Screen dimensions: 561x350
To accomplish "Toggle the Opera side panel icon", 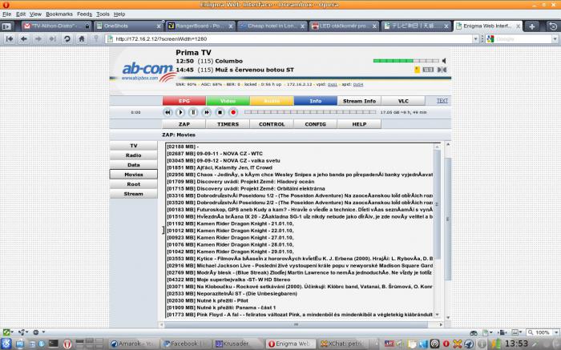I will pyautogui.click(x=6, y=26).
